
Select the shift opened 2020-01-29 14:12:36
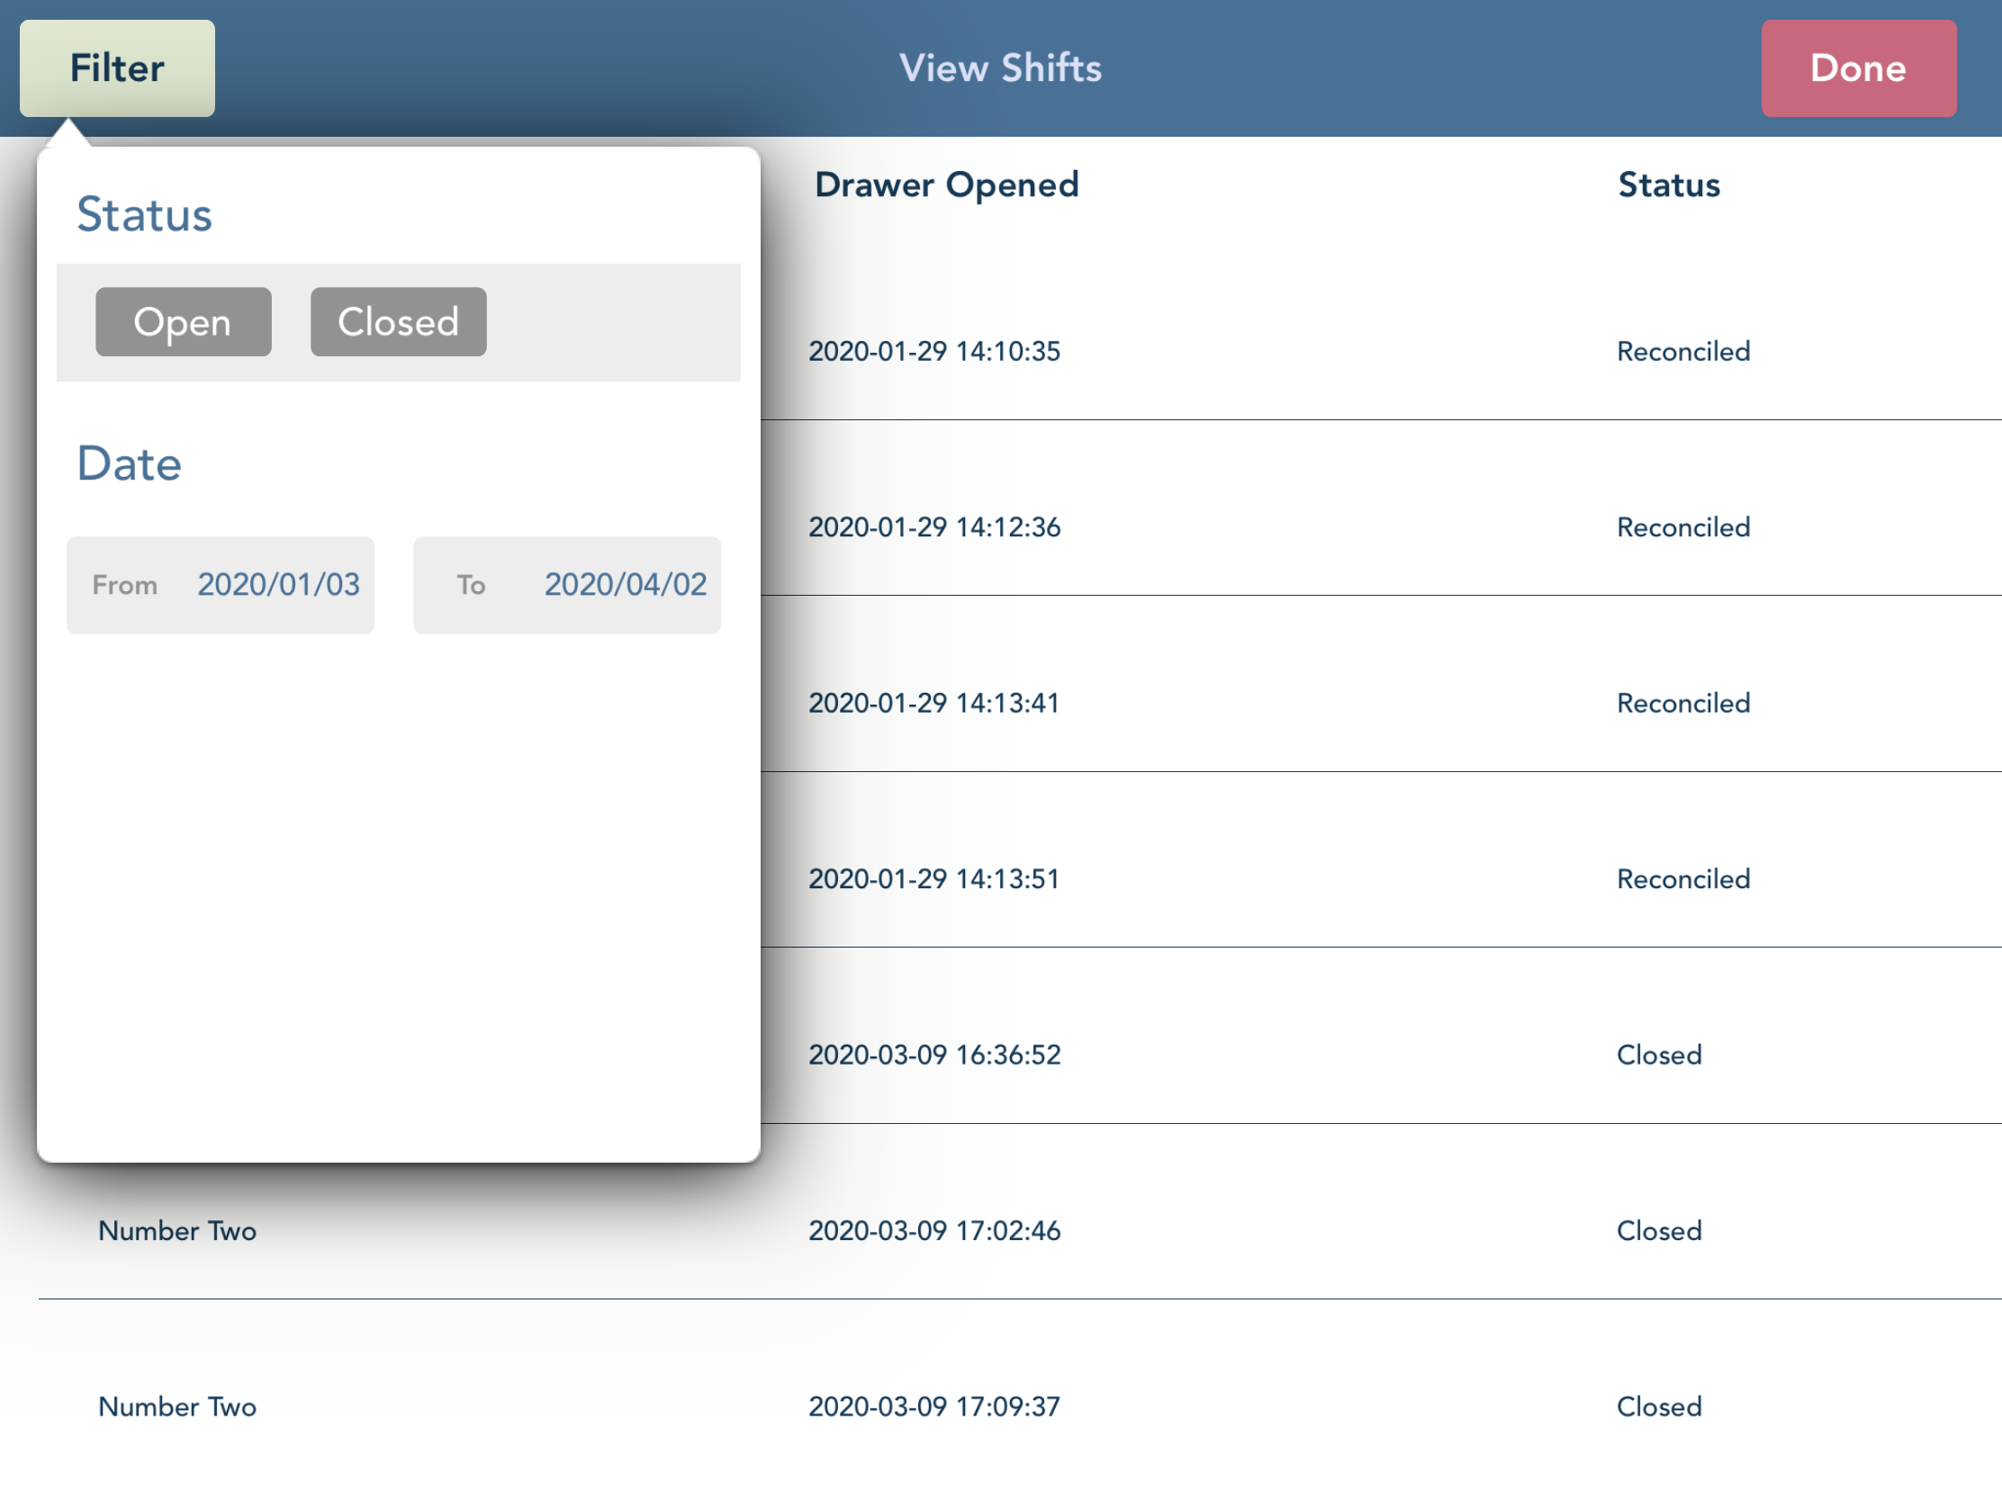[934, 526]
